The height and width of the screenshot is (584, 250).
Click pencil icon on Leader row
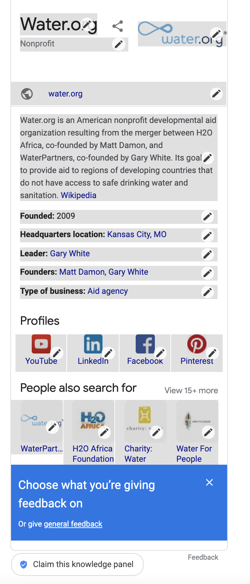(x=208, y=254)
